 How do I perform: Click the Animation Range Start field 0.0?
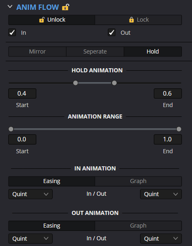tap(22, 139)
